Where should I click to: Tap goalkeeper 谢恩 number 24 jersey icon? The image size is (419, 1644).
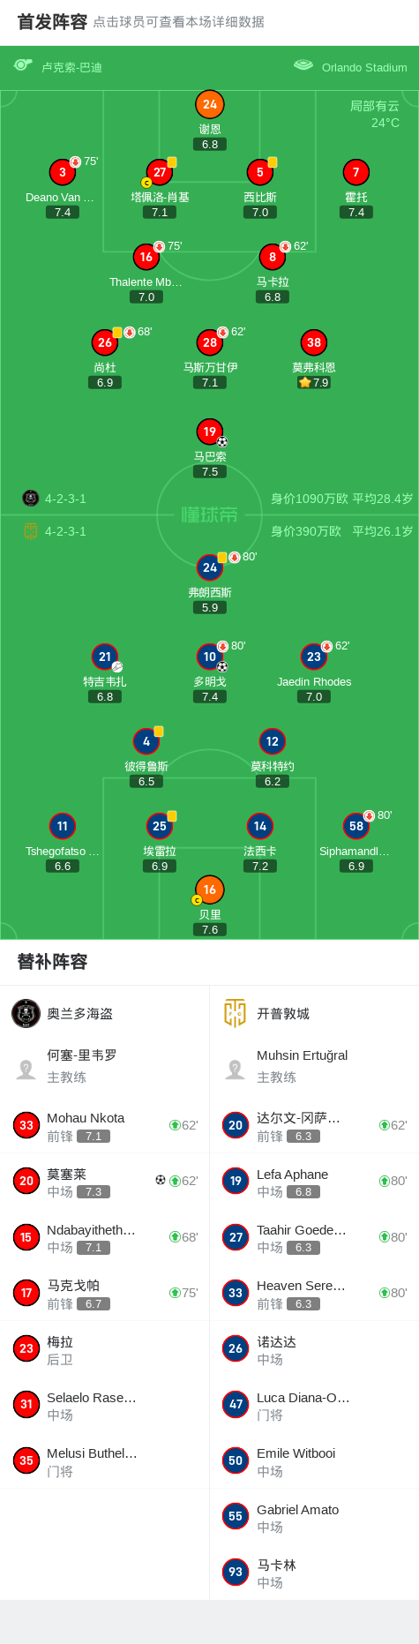209,104
